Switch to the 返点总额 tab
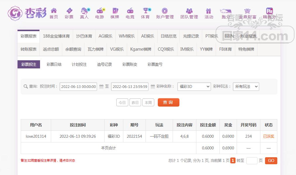The image size is (296, 175). [51, 49]
